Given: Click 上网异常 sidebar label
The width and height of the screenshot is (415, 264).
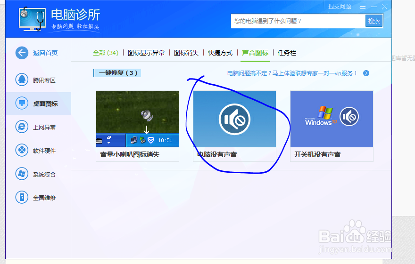Looking at the screenshot, I should coord(44,127).
